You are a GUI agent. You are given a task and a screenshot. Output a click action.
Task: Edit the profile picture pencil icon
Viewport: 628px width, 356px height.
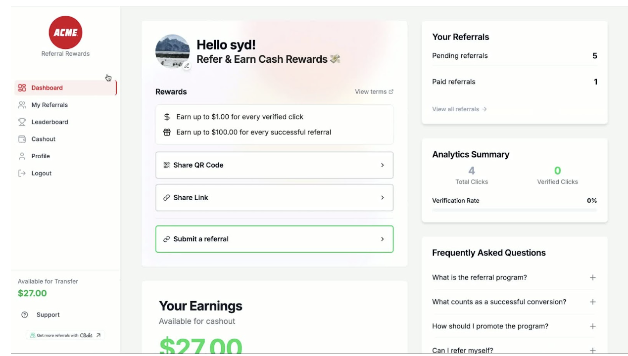(x=187, y=65)
